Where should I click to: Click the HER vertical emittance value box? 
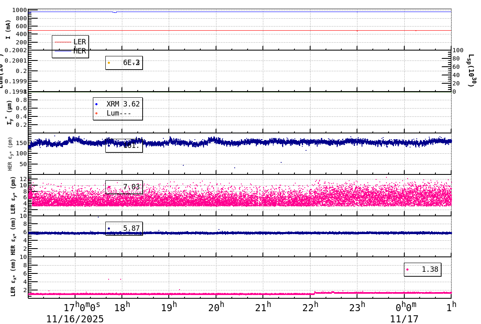click(x=124, y=145)
